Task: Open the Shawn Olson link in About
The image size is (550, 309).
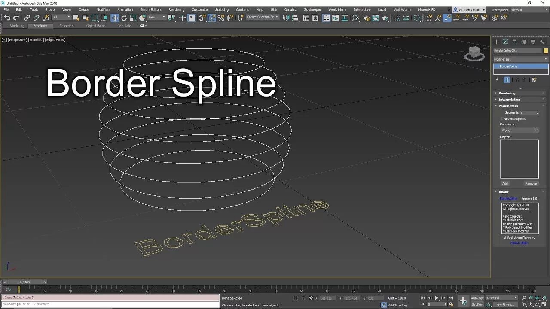Action: [x=519, y=243]
